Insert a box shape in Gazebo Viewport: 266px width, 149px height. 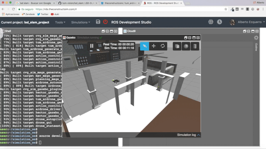coord(177,46)
